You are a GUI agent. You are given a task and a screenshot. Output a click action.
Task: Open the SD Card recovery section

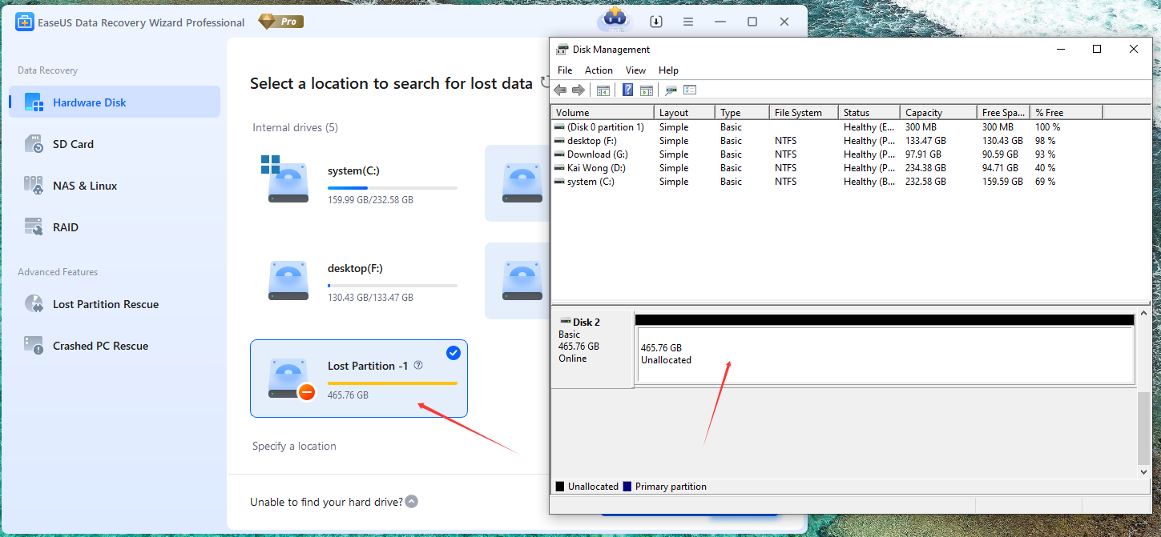(x=73, y=144)
